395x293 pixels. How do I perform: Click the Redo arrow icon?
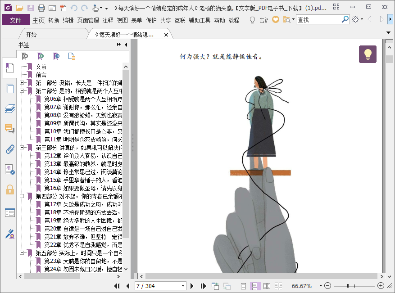pos(85,8)
